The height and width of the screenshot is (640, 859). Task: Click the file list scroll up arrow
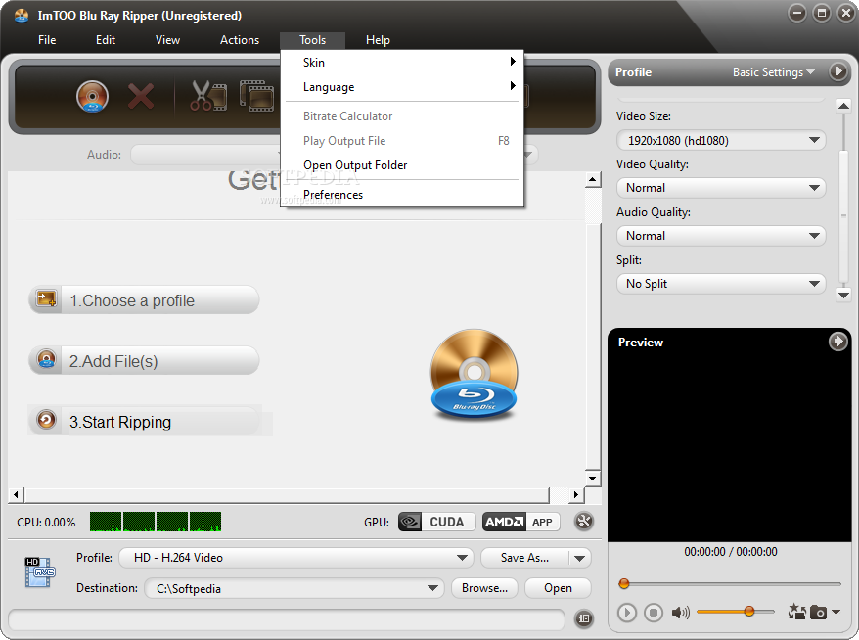pyautogui.click(x=592, y=180)
